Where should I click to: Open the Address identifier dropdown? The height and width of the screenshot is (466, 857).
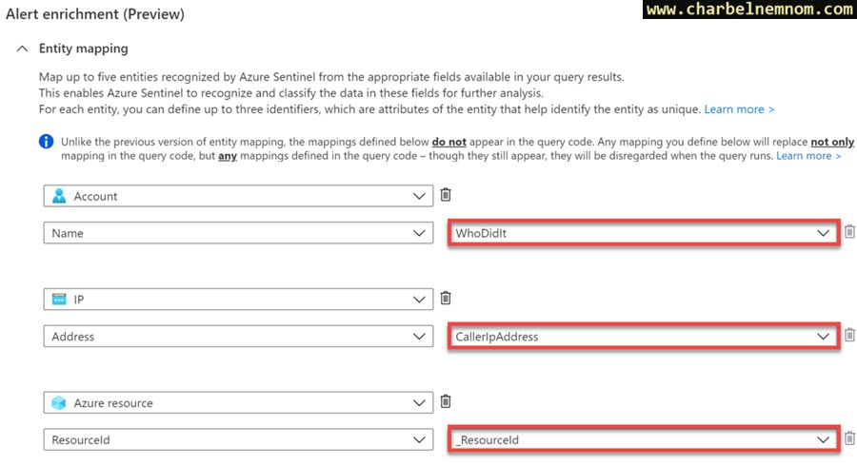(238, 336)
